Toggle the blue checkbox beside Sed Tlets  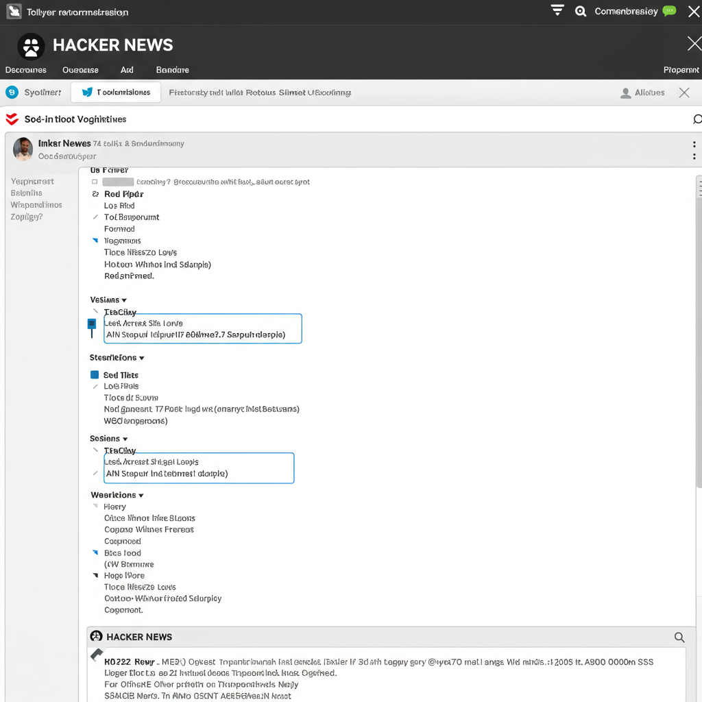pyautogui.click(x=95, y=375)
